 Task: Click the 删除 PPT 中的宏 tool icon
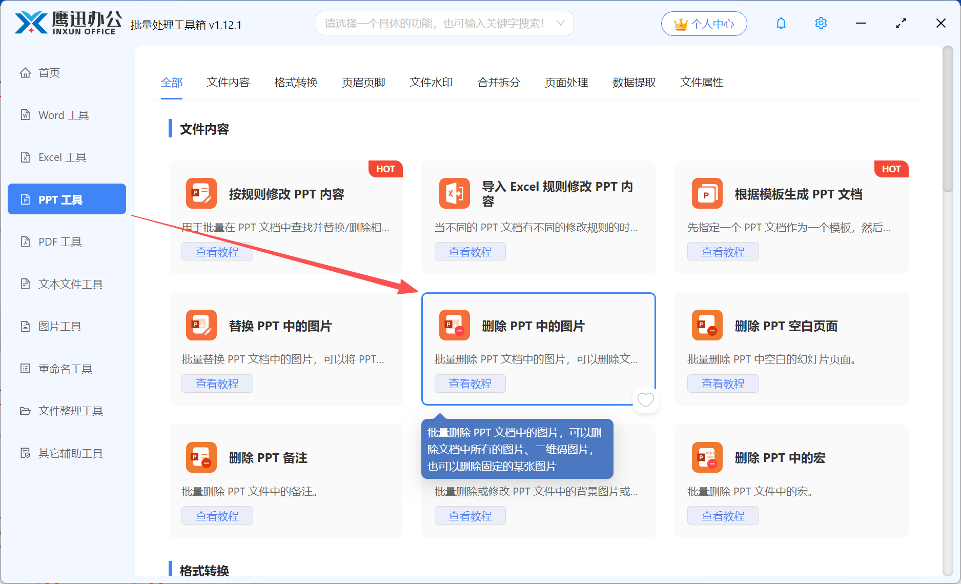(x=707, y=457)
